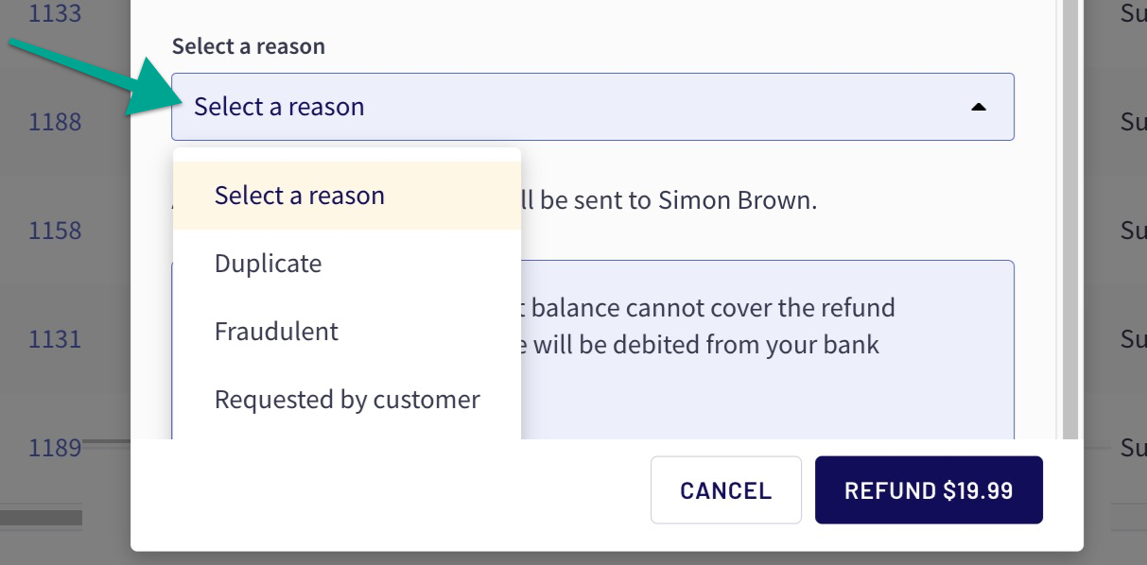Click the 'Simon Brown' notification text
1147x565 pixels.
tap(737, 200)
